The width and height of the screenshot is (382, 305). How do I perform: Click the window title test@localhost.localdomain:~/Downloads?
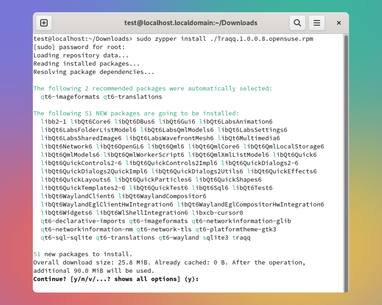click(x=191, y=23)
